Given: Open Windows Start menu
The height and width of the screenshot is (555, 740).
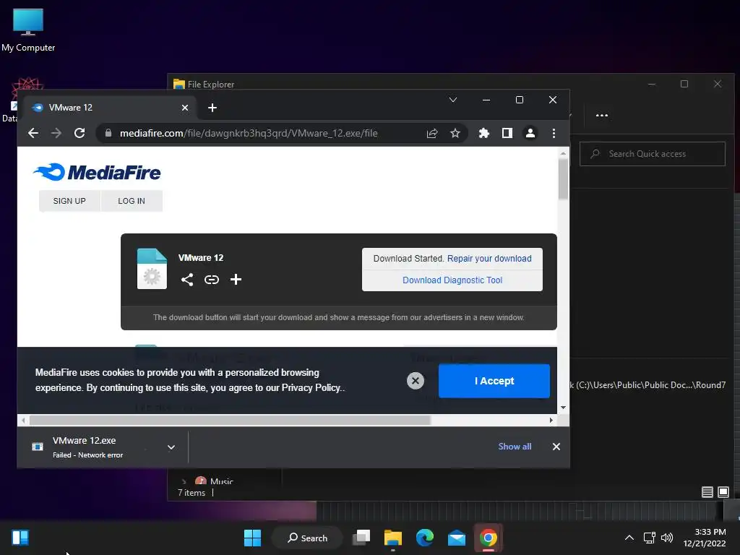Looking at the screenshot, I should (252, 538).
